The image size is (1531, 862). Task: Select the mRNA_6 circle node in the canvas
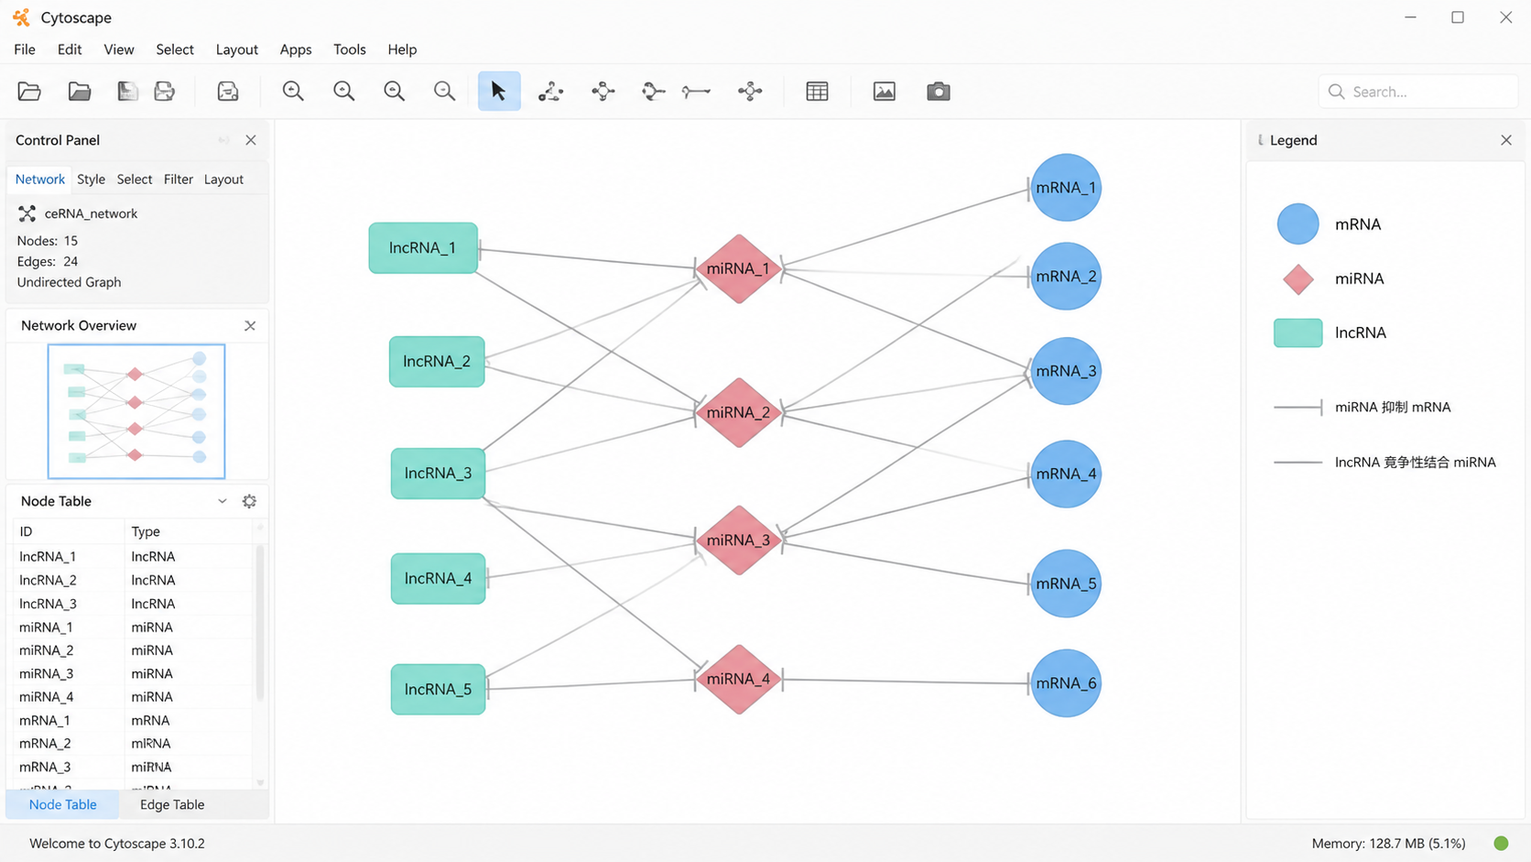[1066, 683]
